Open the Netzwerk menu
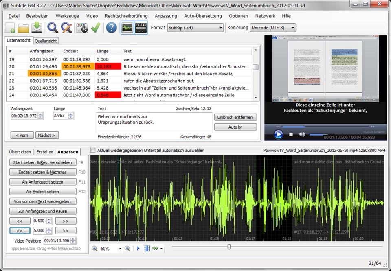The image size is (391, 271). point(265,16)
